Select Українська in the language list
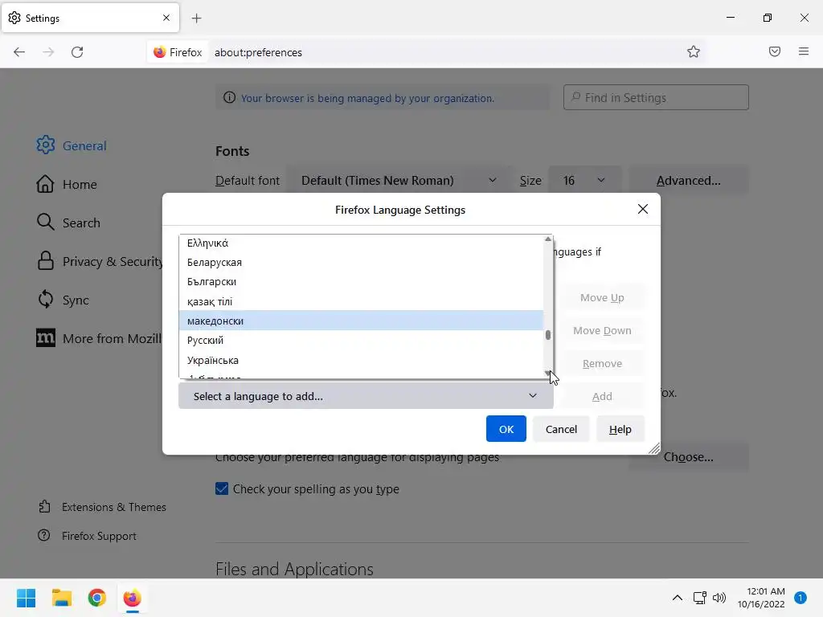 (361, 360)
